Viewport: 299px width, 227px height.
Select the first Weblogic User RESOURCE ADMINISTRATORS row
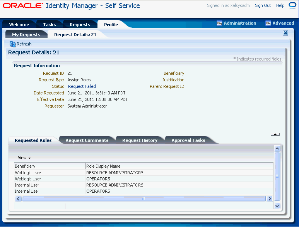[x=144, y=173]
